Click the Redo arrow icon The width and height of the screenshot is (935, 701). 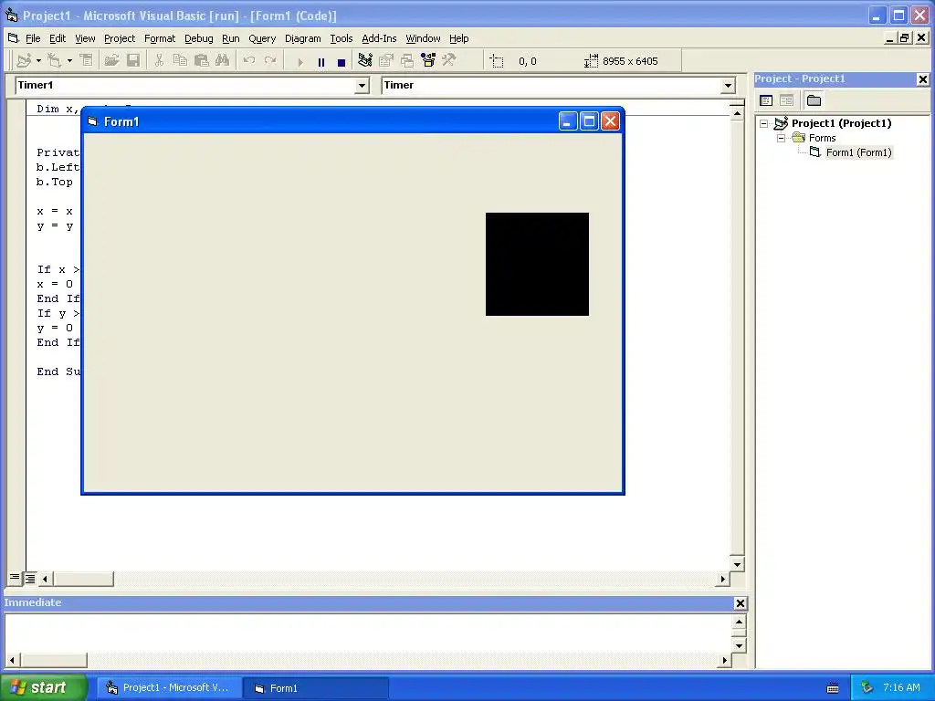[270, 61]
